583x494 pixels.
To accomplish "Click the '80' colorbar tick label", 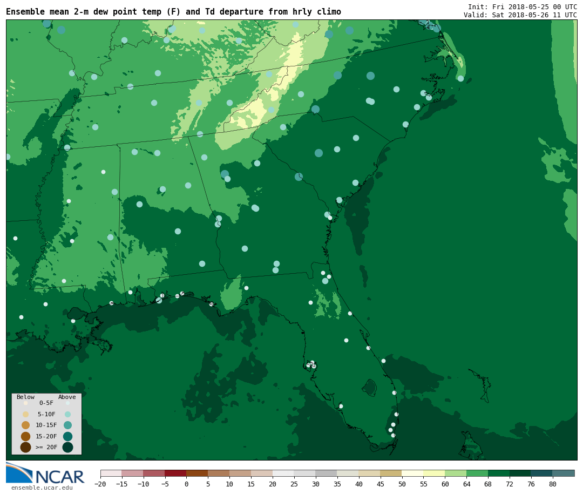I will 553,484.
